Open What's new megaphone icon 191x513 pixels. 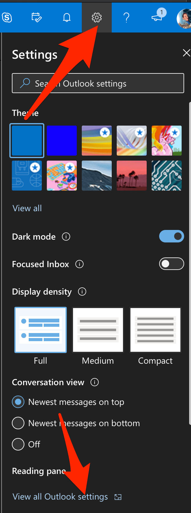coord(157,17)
